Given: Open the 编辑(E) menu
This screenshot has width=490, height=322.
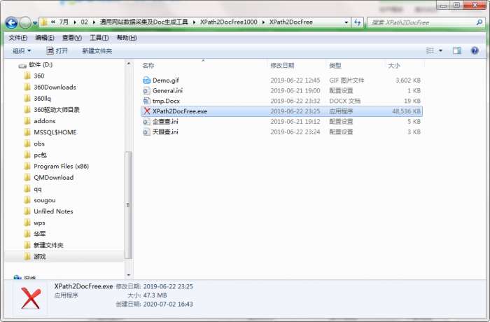Looking at the screenshot, I should [45, 38].
